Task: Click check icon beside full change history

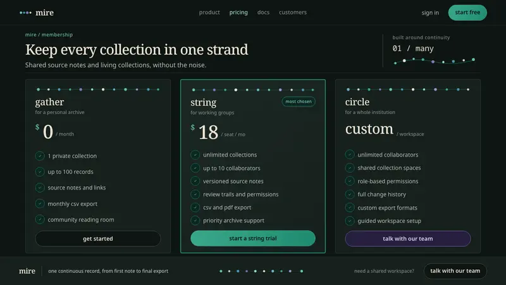Action: point(350,194)
